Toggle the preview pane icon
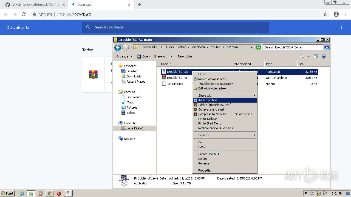The width and height of the screenshot is (351, 197). tap(316, 56)
